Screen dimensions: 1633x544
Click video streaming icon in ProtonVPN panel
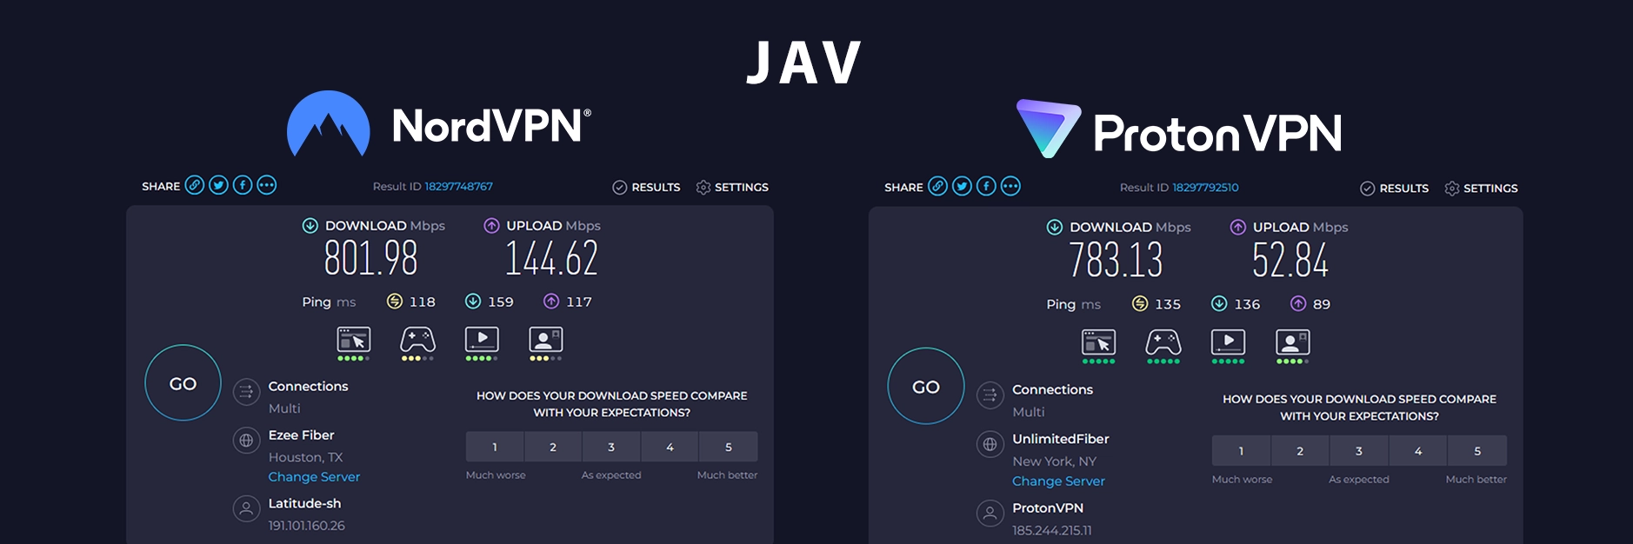point(1228,342)
